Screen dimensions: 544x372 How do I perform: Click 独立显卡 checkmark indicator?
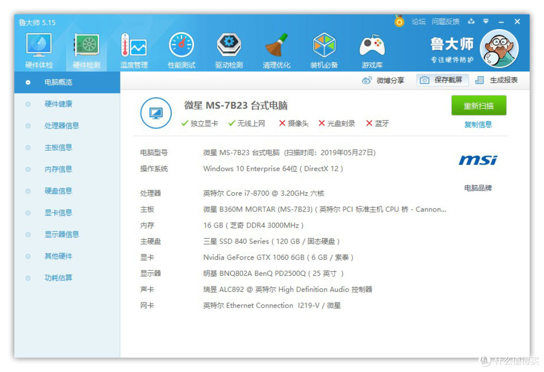click(200, 123)
